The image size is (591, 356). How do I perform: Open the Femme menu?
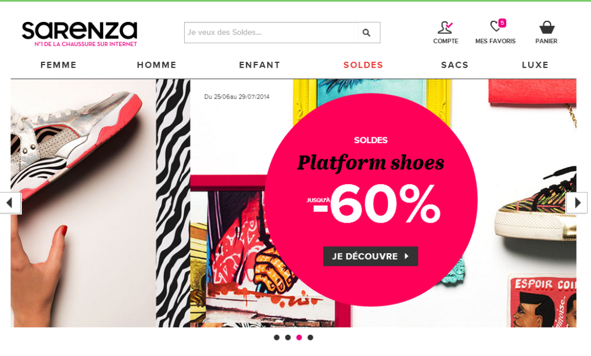(x=58, y=65)
